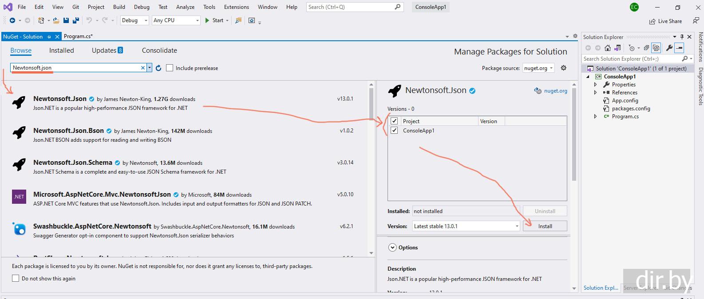Select Swashbuckle.AspNetCore.Newtonsoft package
Screen dimensions: 704x299
click(184, 231)
